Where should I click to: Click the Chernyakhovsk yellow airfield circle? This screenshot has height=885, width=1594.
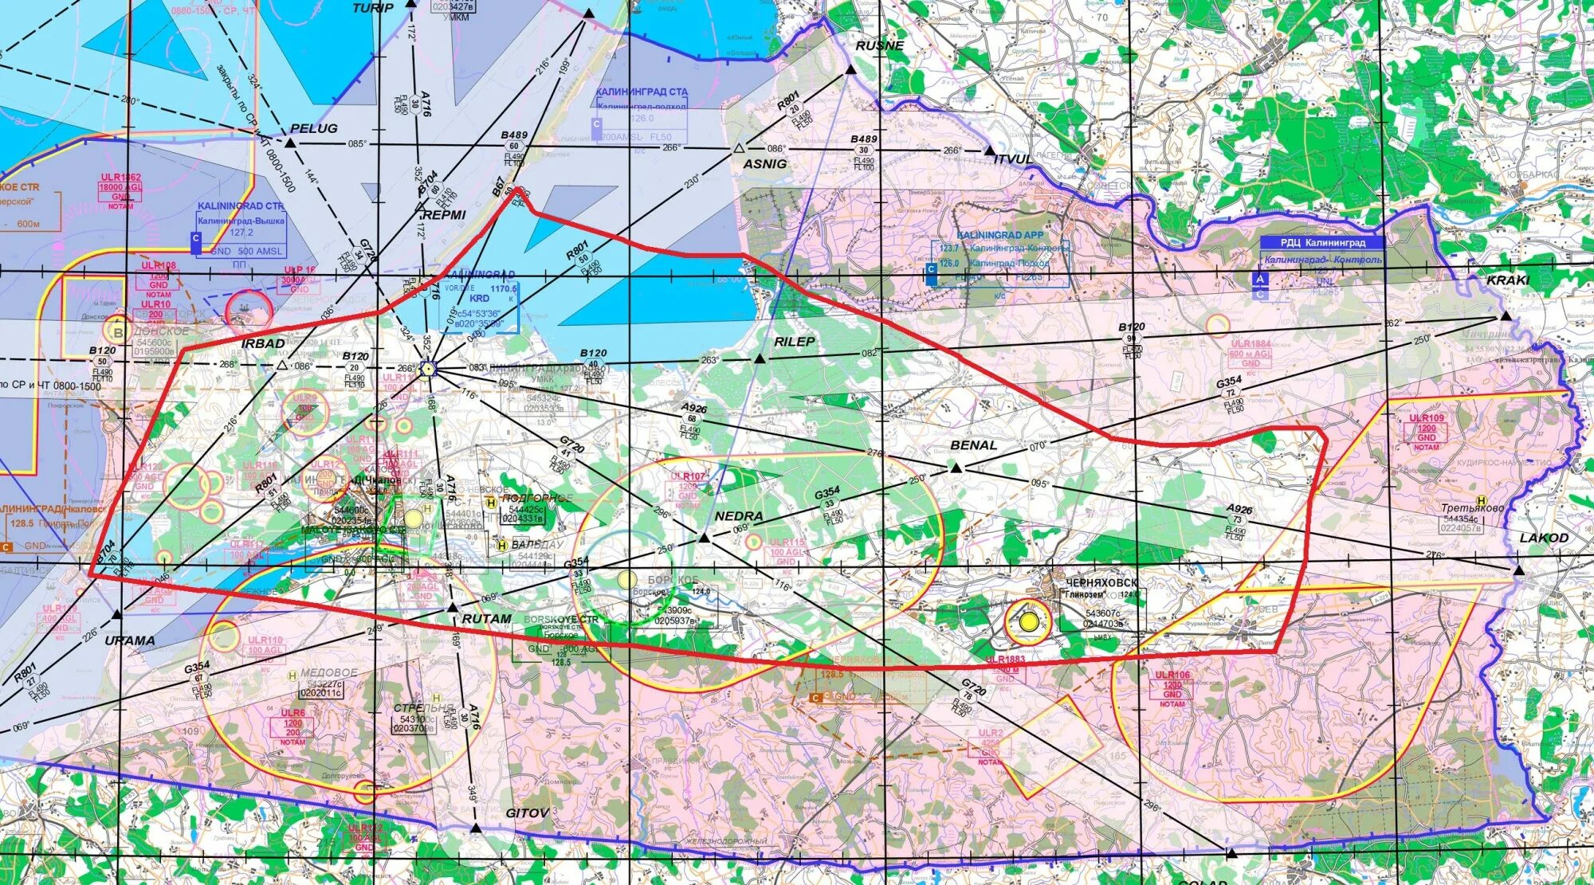tap(1028, 621)
